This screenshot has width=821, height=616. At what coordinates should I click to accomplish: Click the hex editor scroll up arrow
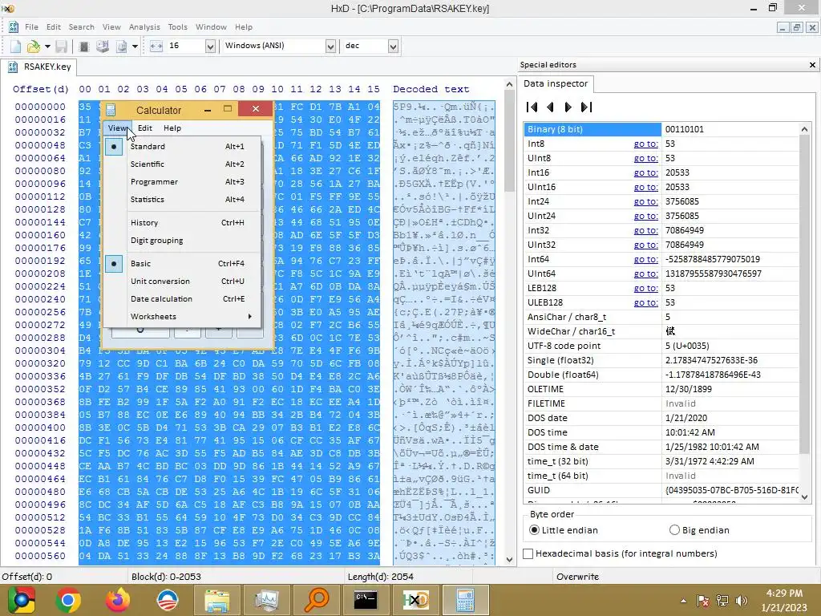pyautogui.click(x=509, y=84)
